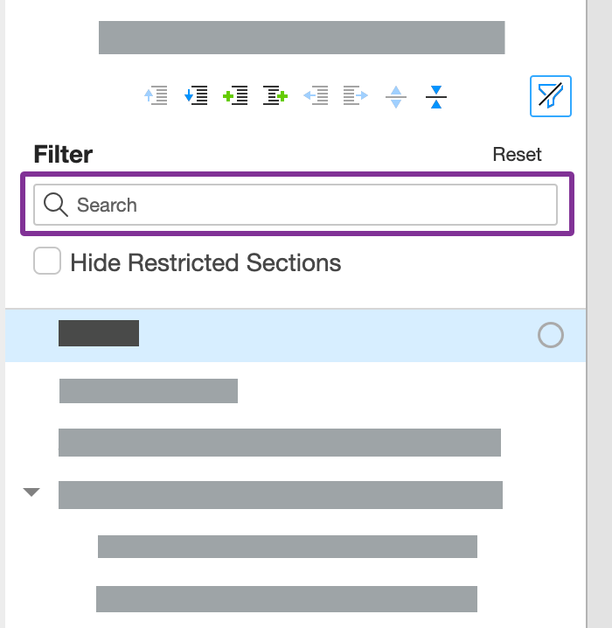This screenshot has height=628, width=612.
Task: Click the magnifying glass search icon
Action: [x=56, y=205]
